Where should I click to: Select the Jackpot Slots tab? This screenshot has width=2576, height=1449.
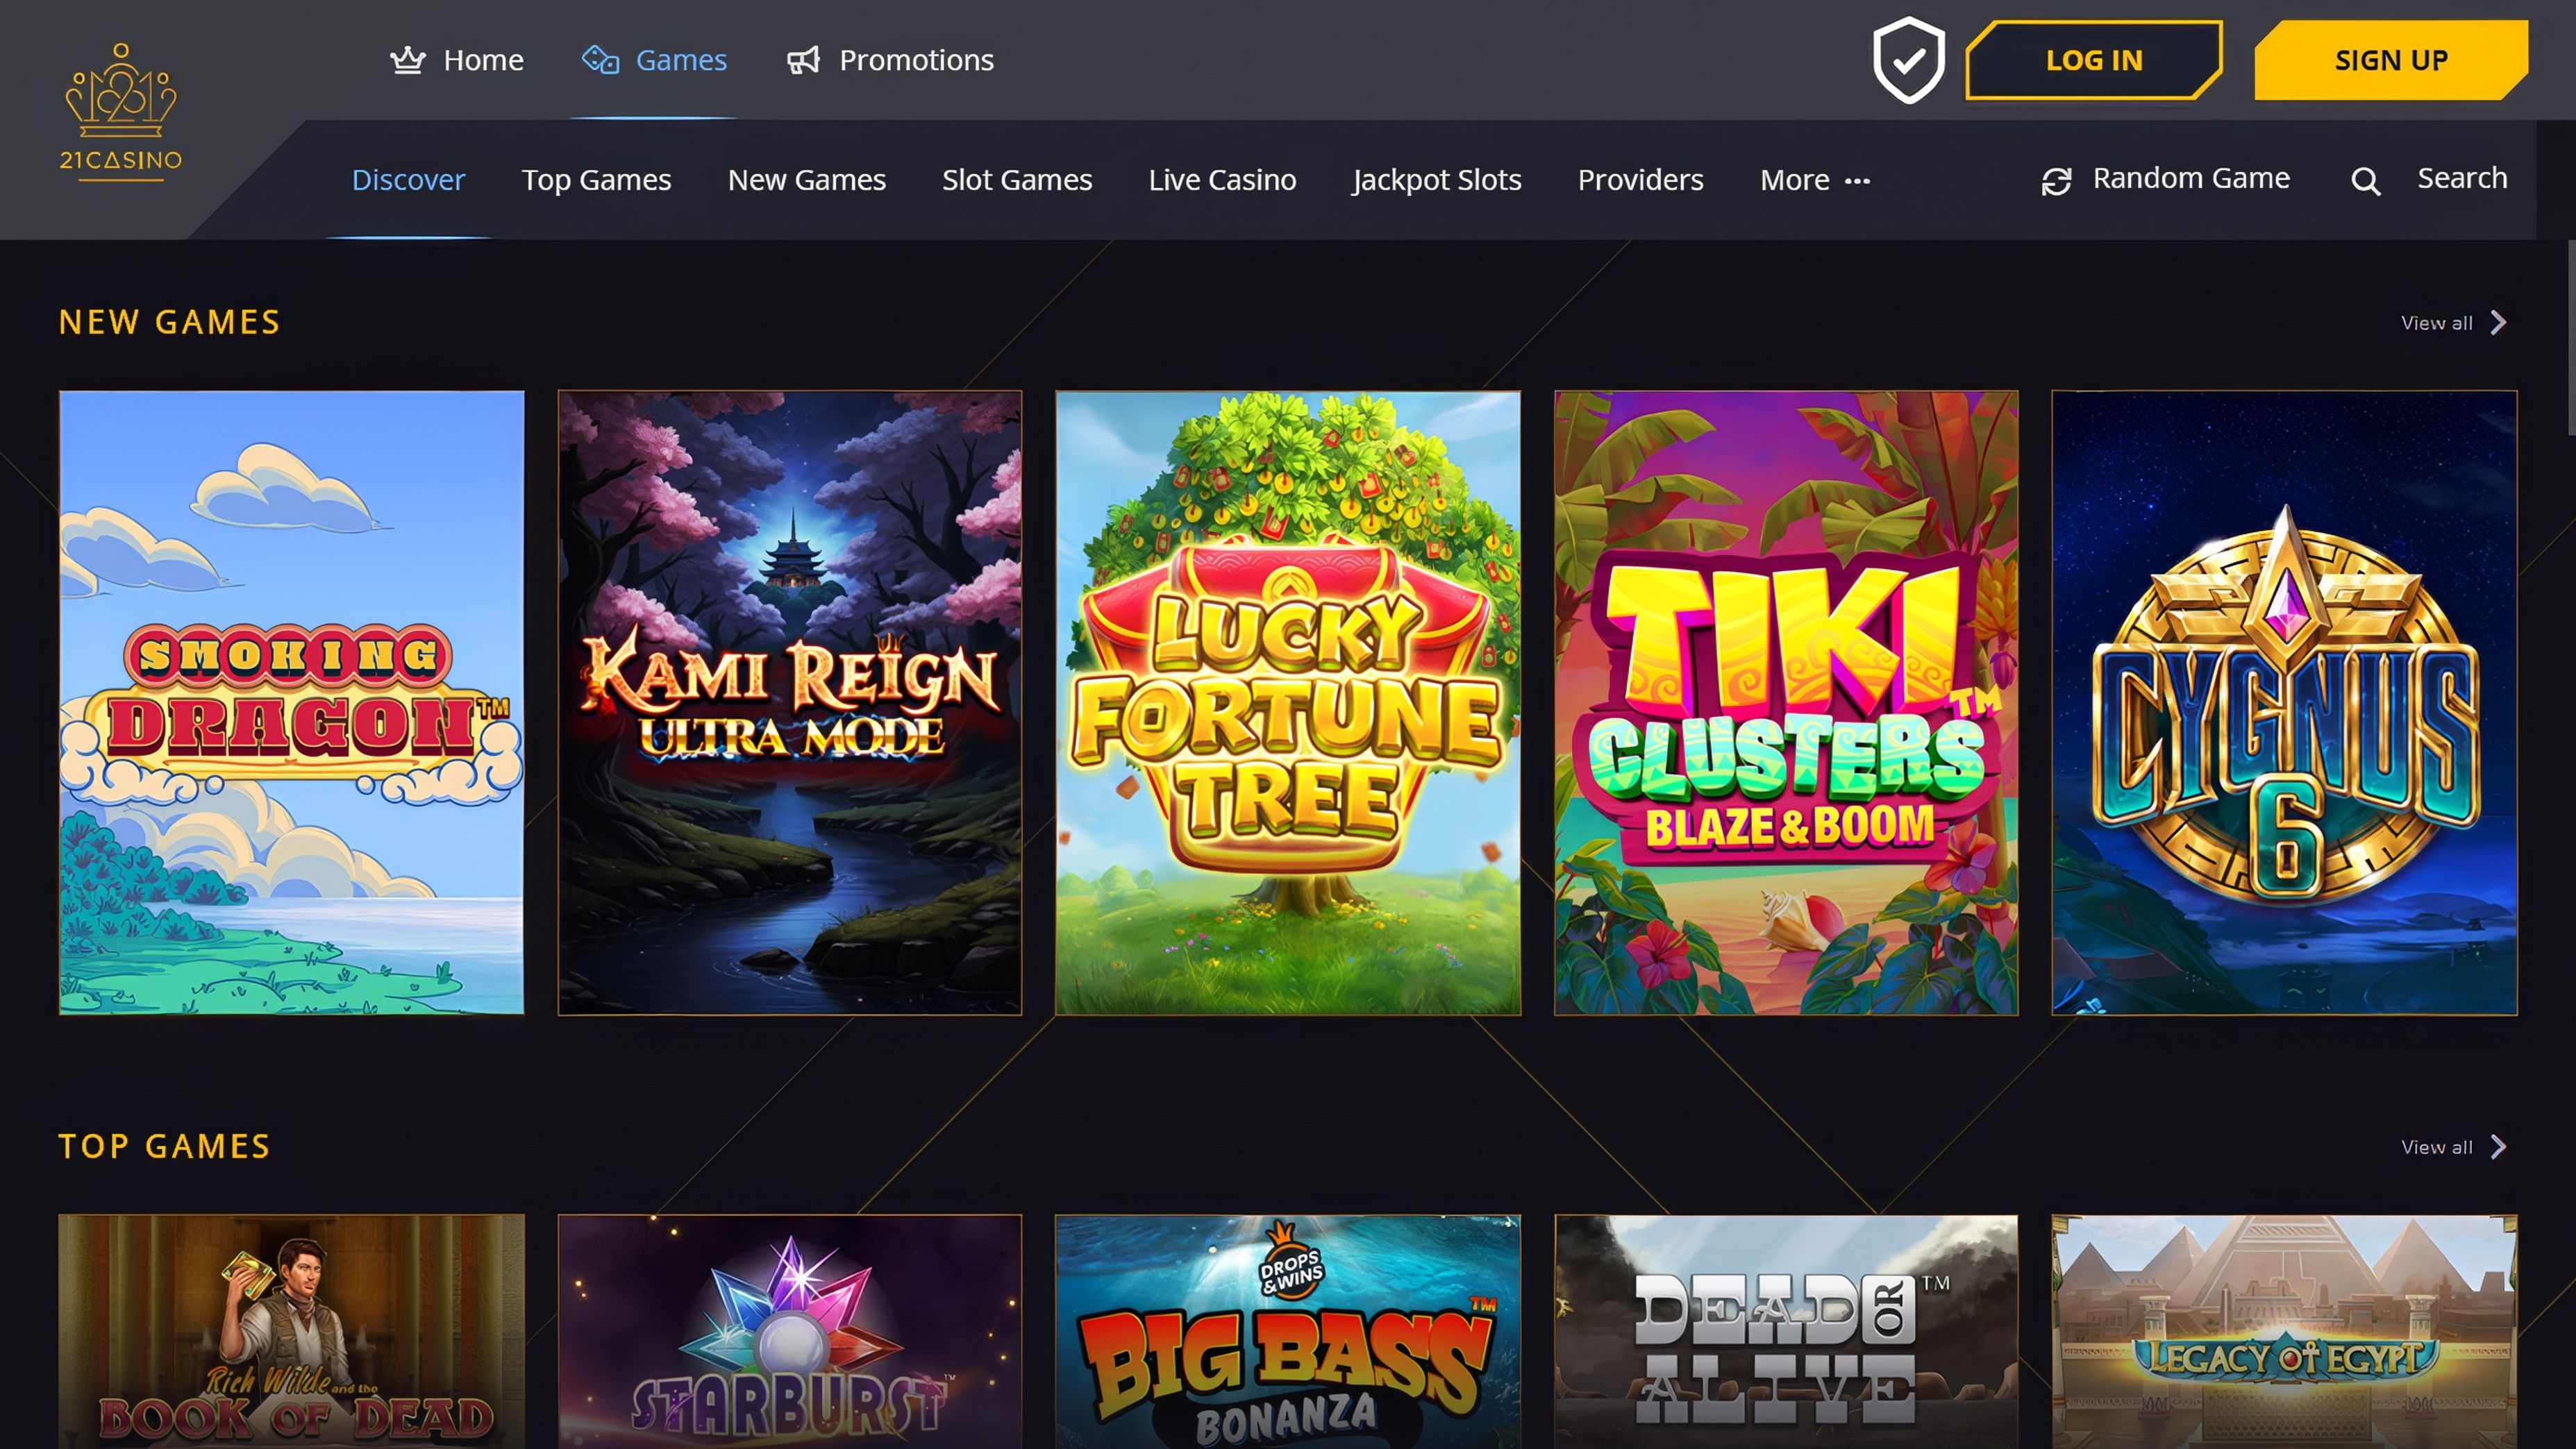(1437, 180)
